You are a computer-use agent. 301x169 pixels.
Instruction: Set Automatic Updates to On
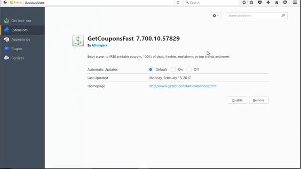(x=173, y=69)
